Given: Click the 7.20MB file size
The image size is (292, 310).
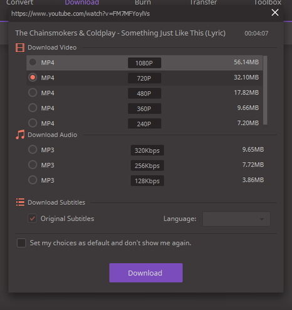Looking at the screenshot, I should 248,123.
